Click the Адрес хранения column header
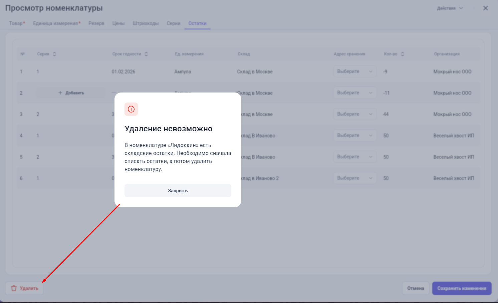498x303 pixels. (349, 54)
